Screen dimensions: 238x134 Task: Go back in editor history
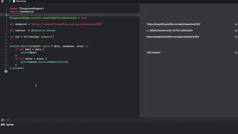(x=6, y=1)
